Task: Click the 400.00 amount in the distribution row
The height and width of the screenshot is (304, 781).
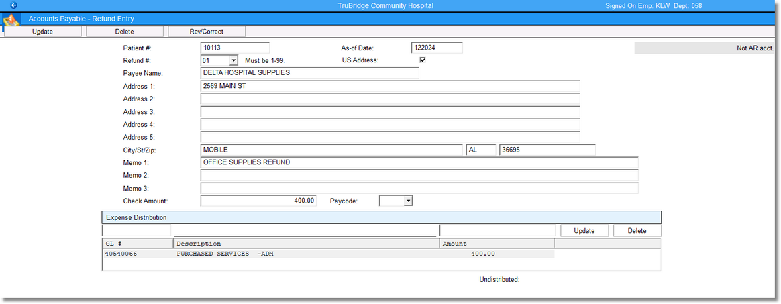Action: click(x=482, y=254)
